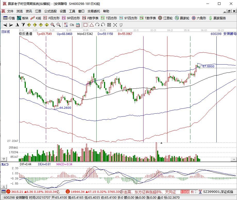Open the 交易委托 menu
237x200 pixels.
coord(94,11)
